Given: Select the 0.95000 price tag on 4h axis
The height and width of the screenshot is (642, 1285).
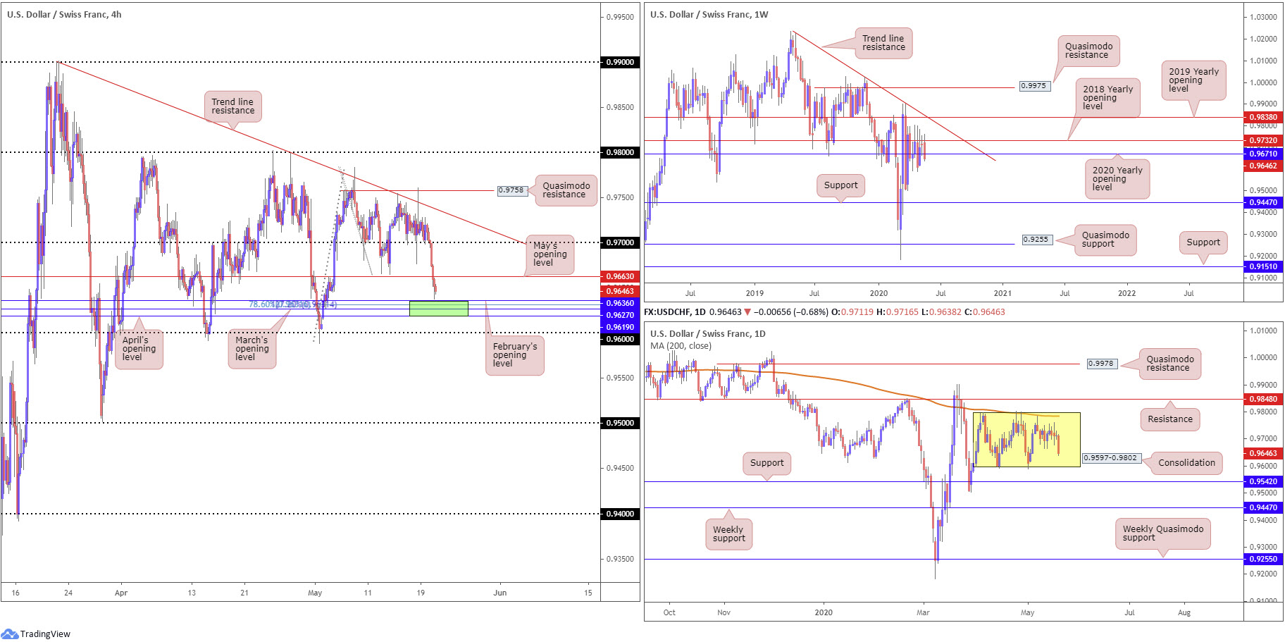Looking at the screenshot, I should click(620, 423).
